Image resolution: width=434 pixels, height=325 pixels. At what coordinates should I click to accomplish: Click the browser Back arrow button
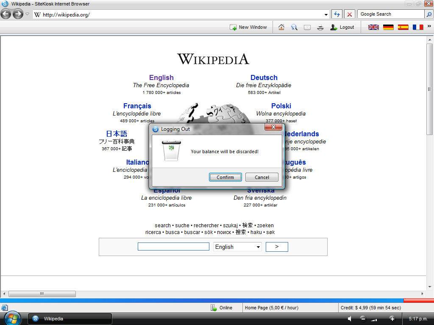tap(6, 14)
